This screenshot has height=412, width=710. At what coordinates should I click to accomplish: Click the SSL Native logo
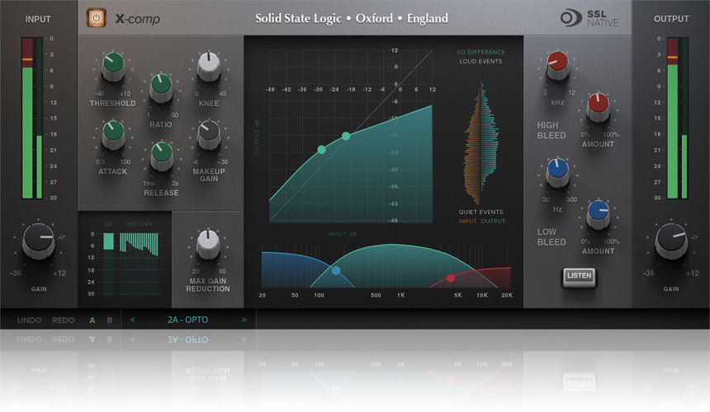point(589,18)
